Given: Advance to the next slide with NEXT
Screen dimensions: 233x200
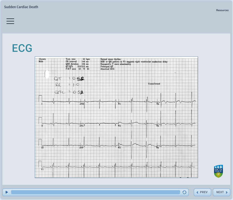Looking at the screenshot, I should tap(221, 192).
